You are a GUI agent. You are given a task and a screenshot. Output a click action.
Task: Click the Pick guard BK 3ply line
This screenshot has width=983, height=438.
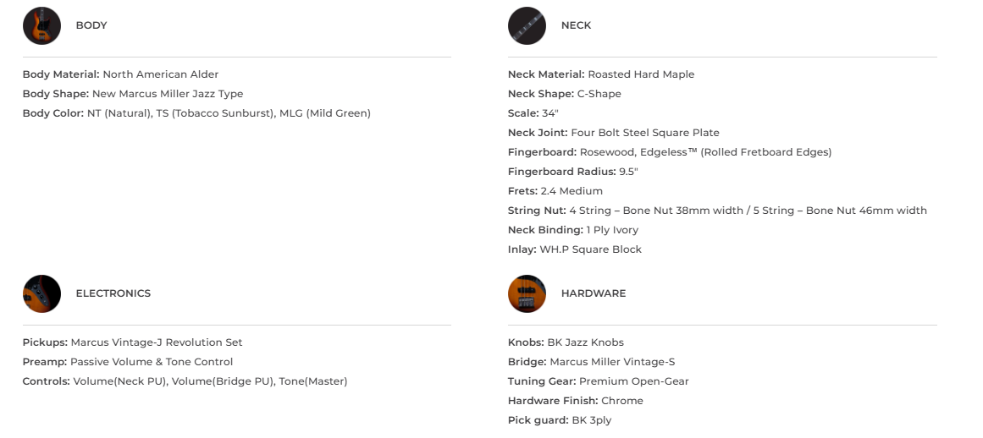click(x=559, y=420)
